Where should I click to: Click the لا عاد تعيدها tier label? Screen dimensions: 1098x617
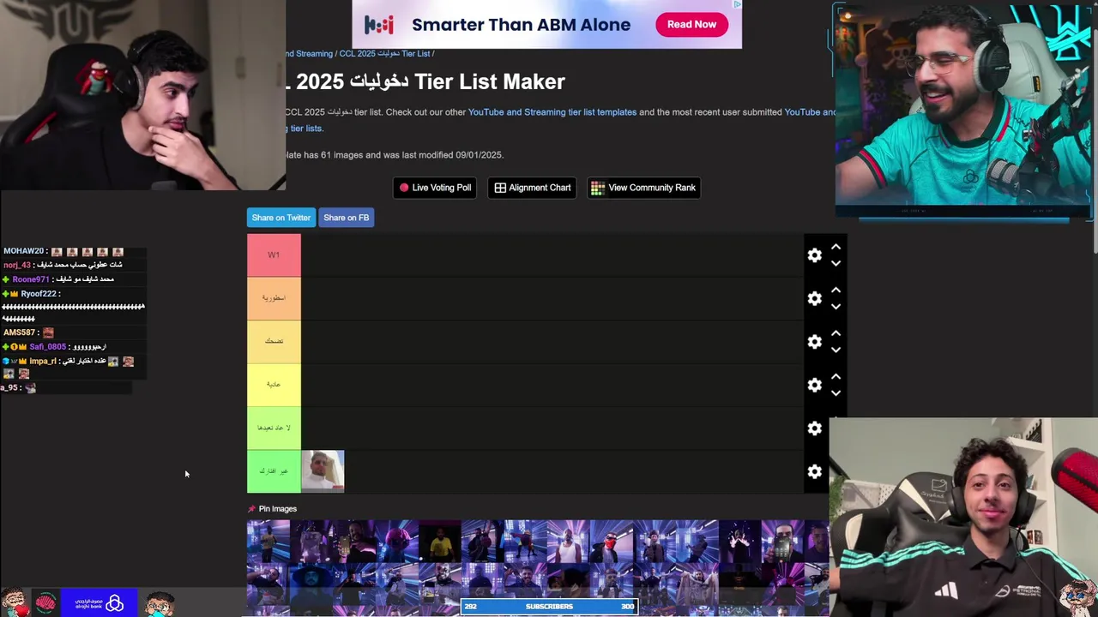274,428
